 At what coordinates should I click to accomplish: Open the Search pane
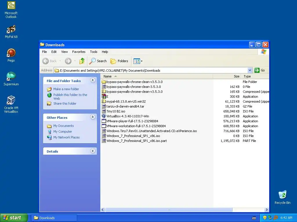(98, 61)
